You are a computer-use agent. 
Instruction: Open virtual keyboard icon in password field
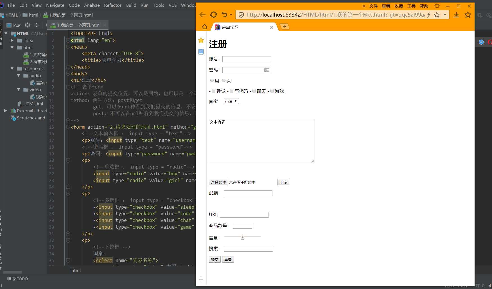coord(267,70)
